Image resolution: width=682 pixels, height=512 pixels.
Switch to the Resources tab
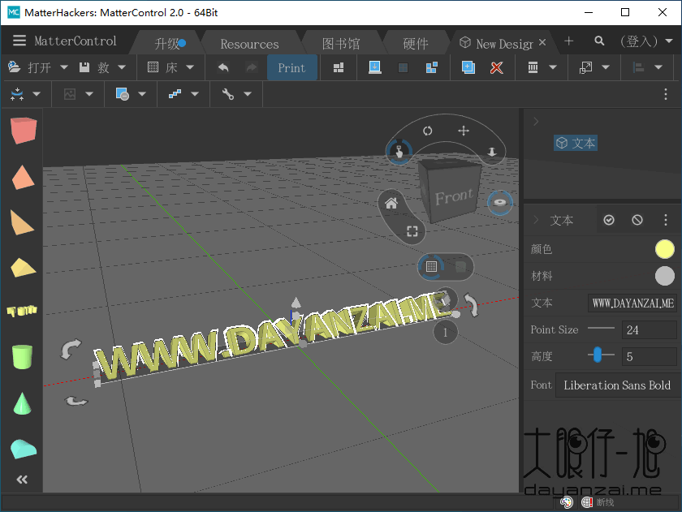pos(250,44)
